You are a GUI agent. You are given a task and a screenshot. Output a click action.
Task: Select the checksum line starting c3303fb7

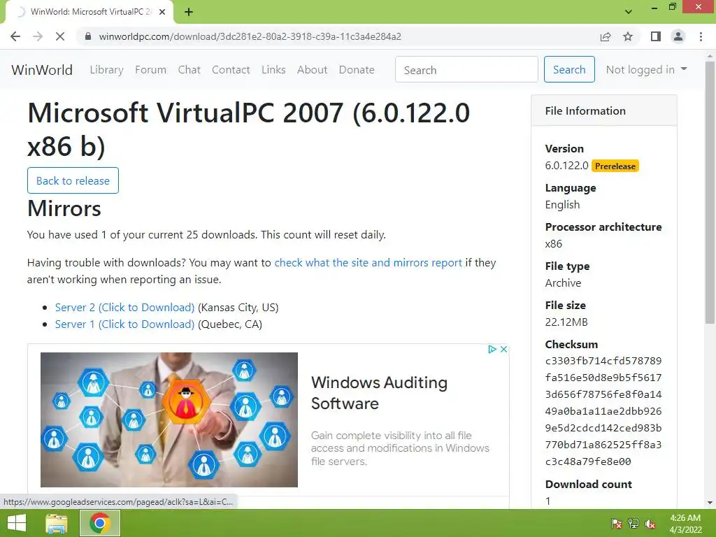coord(603,361)
